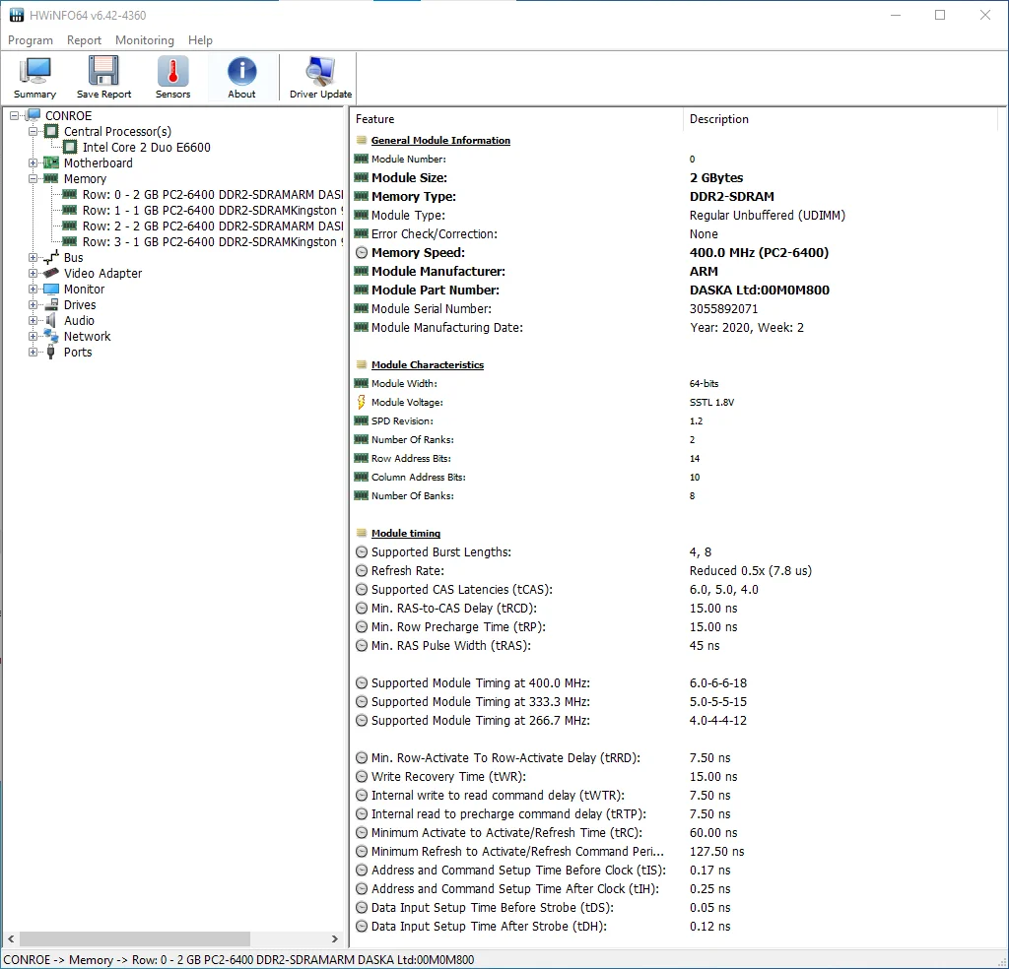Launch the Driver Update tool

click(320, 77)
